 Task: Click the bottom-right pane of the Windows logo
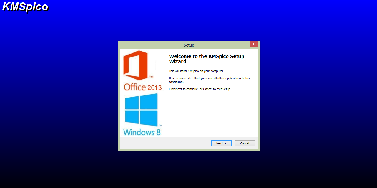point(149,118)
